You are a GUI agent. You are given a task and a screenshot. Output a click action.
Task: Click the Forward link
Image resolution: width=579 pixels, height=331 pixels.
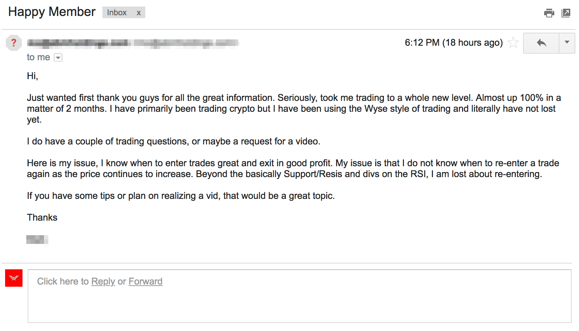point(145,281)
